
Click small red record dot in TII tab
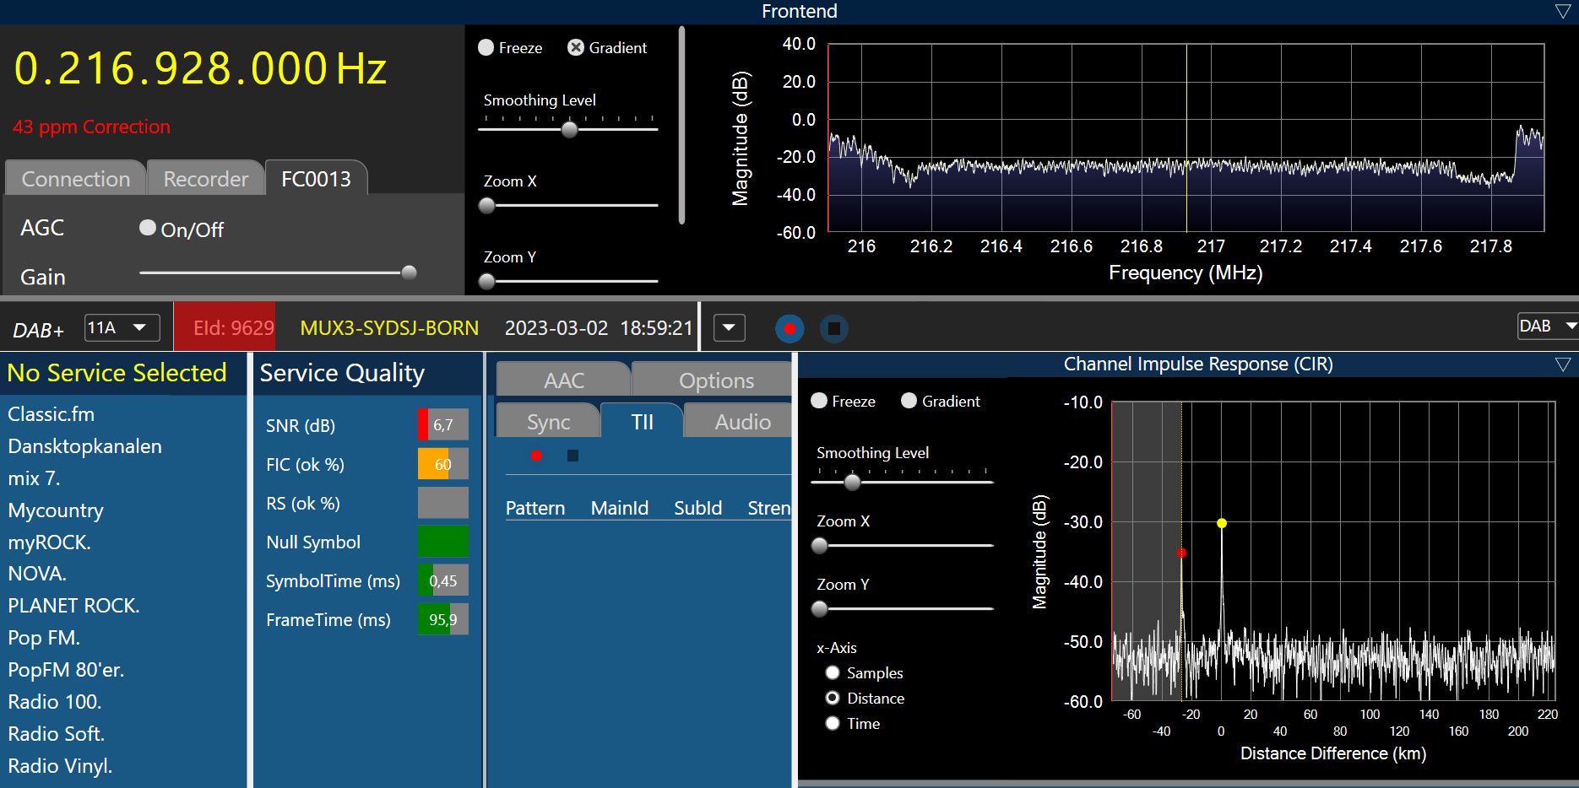(536, 456)
